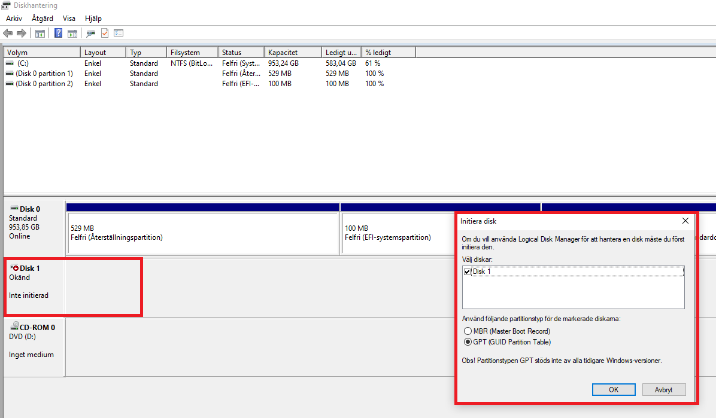
Task: Click the Avbryt button
Action: [663, 389]
